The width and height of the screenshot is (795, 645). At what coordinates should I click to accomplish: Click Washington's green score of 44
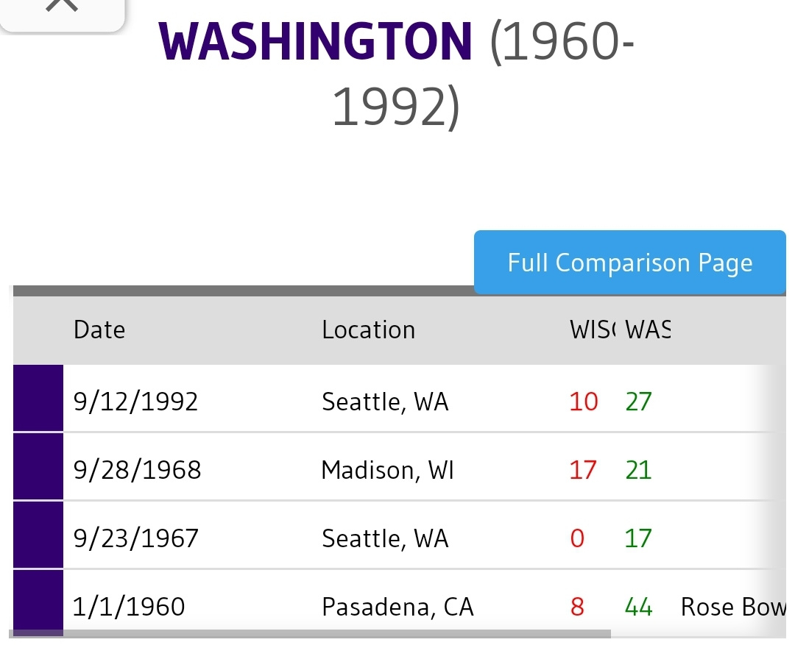pyautogui.click(x=638, y=607)
